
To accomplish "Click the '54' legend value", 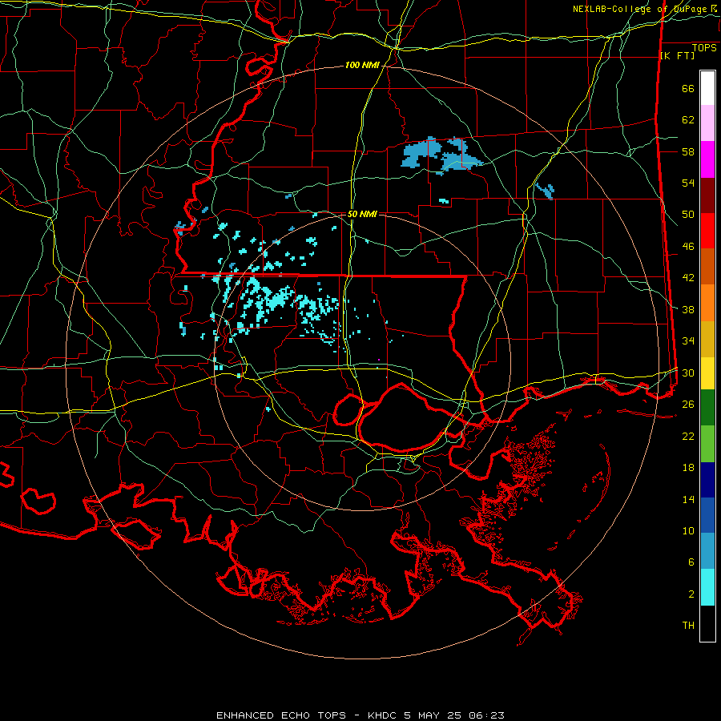I will tap(688, 183).
